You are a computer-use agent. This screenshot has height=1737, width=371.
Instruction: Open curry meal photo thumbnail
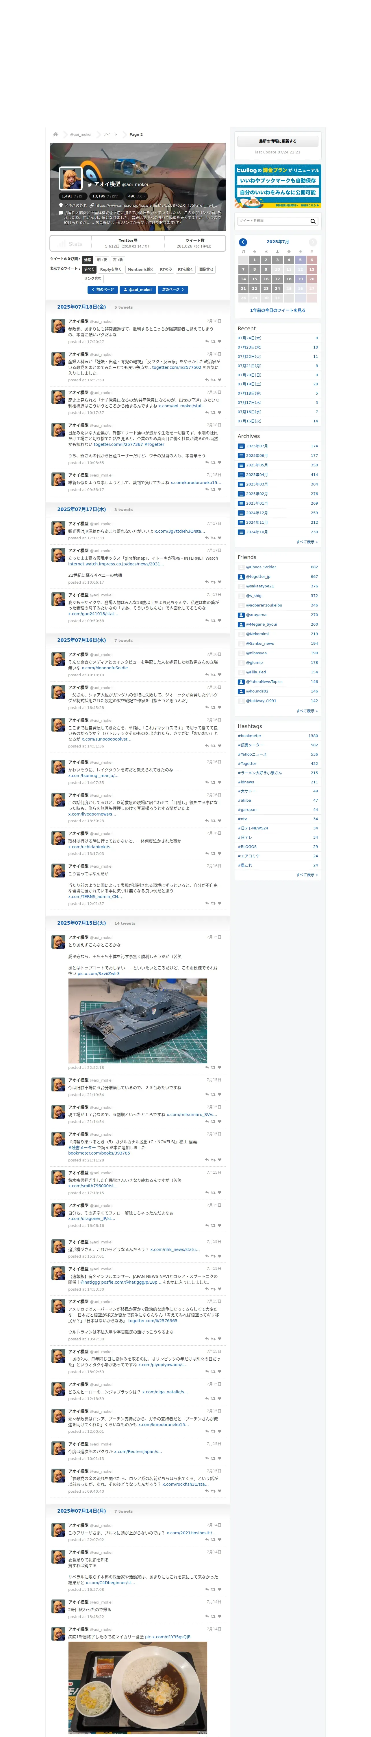pyautogui.click(x=137, y=1687)
